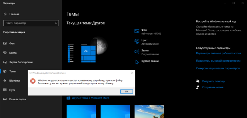This screenshot has height=118, width=247.
Task: Click the Цвет palette icon in themes
Action: pos(137,42)
